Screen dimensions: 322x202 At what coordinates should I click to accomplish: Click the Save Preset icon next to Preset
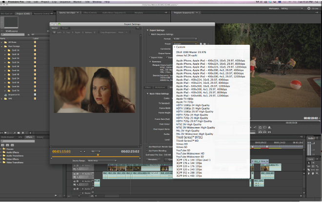[201, 44]
